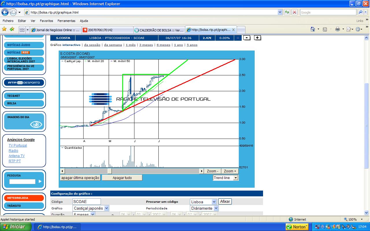Screen dimensions: 370x231
Task: Click the Afixar button
Action: tap(225, 202)
